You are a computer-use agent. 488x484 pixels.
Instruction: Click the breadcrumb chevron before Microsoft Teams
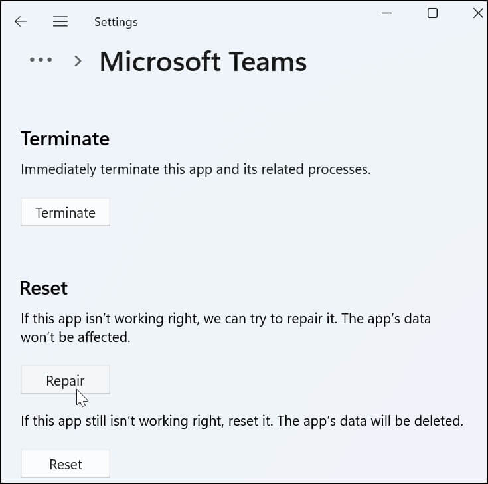tap(78, 61)
